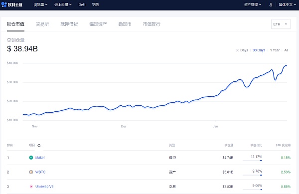Click the OKLink logo icon
The image size is (299, 194).
pos(4,4)
